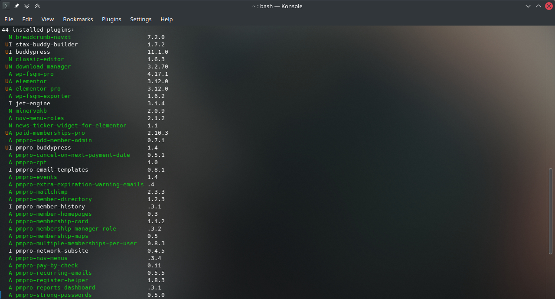Click on 'pmpro-email-templates' text
Image resolution: width=555 pixels, height=299 pixels.
pyautogui.click(x=52, y=170)
